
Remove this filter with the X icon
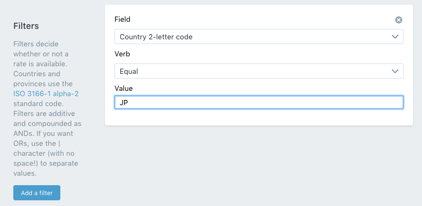(399, 20)
